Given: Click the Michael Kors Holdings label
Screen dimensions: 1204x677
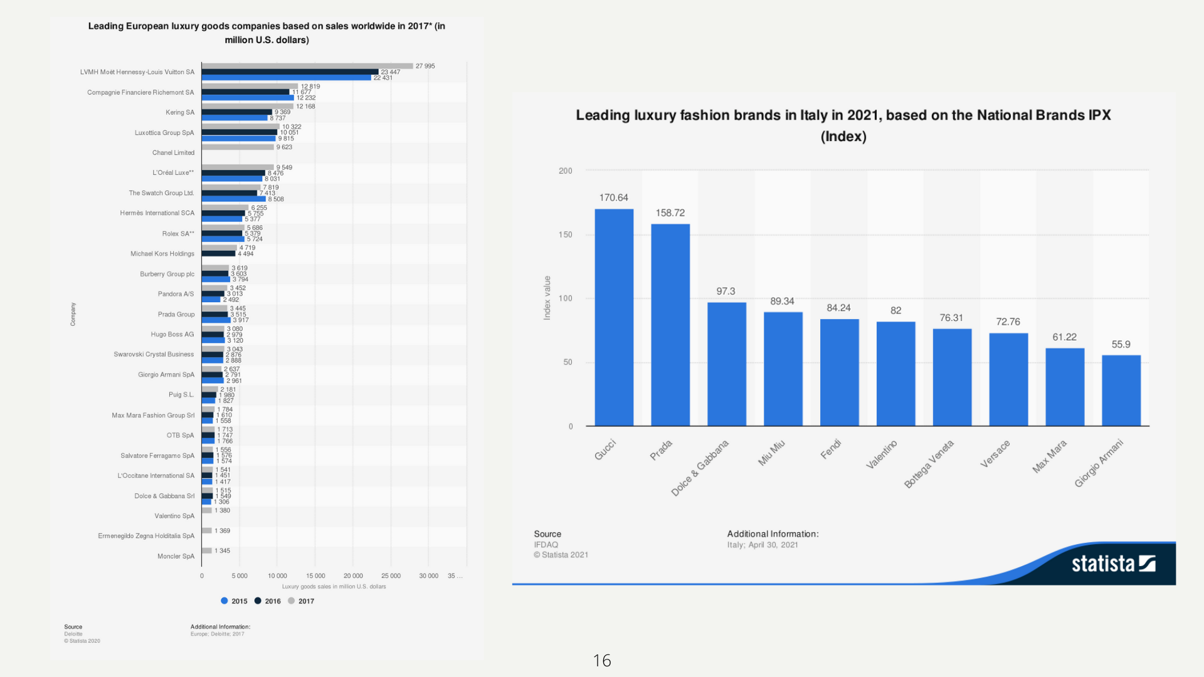Looking at the screenshot, I should pyautogui.click(x=162, y=254).
